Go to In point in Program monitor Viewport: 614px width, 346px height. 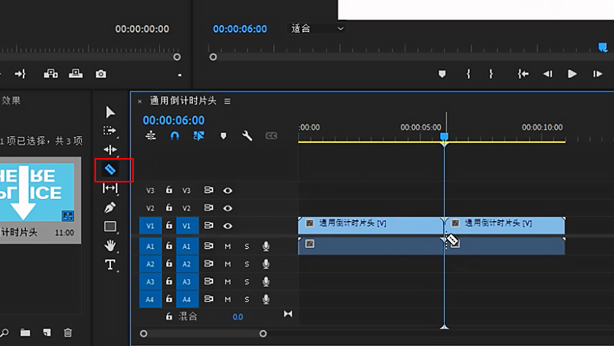tap(523, 74)
